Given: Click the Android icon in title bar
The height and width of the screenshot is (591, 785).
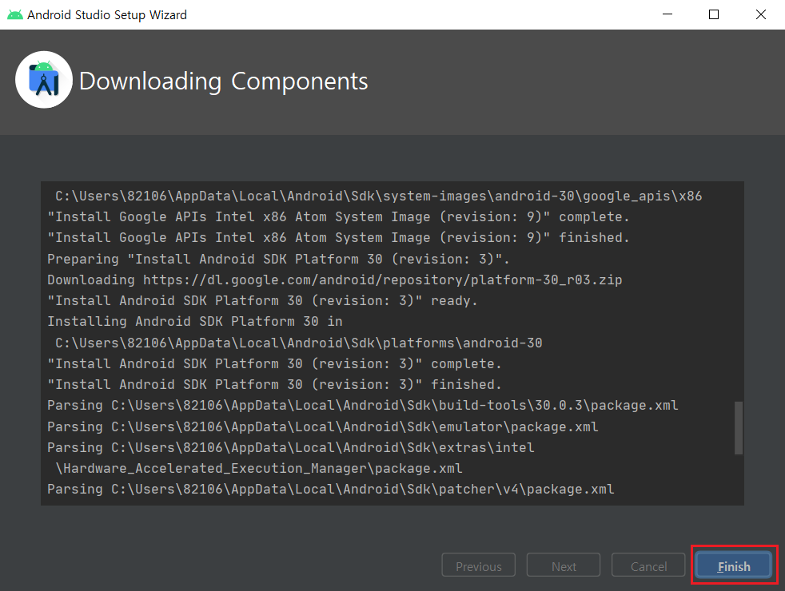Looking at the screenshot, I should point(15,14).
